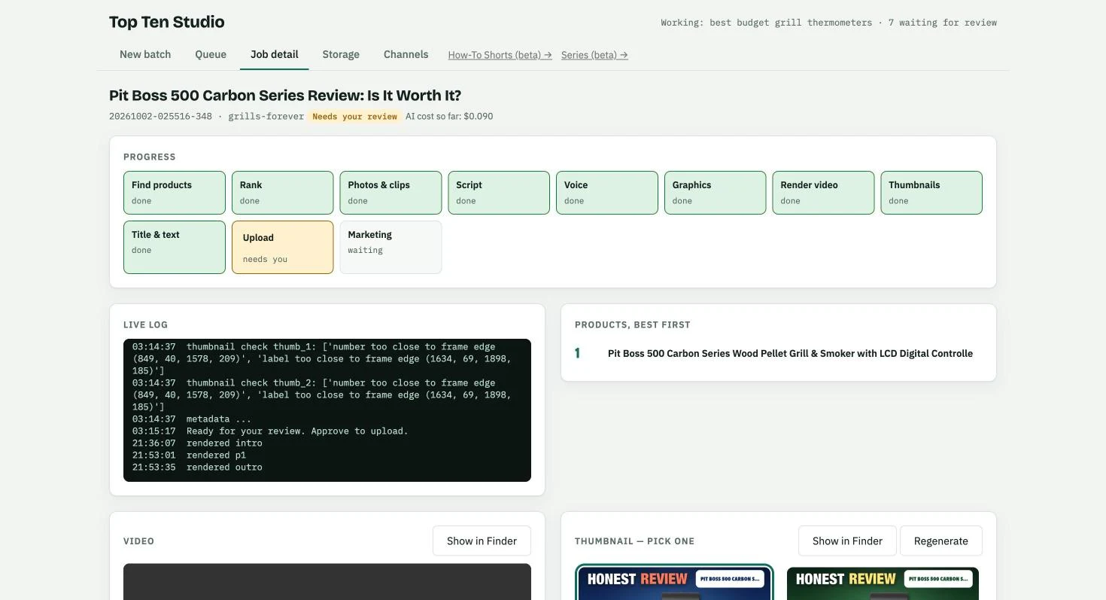Click the Marketing waiting step
1106x600 pixels.
[x=390, y=247]
